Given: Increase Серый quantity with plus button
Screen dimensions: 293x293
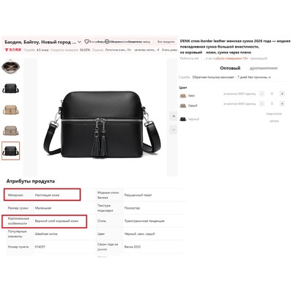Looking at the screenshot, I should tap(282, 103).
